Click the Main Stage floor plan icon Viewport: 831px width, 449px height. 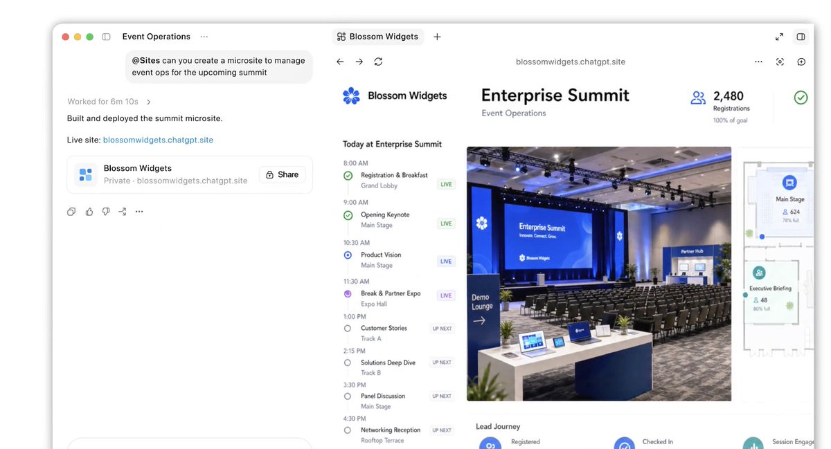[x=789, y=183]
